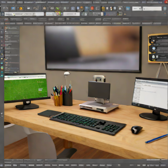Screen dimensions: 168x168
Task: Open the first menu item in top menu bar
Action: [x=3, y=2]
